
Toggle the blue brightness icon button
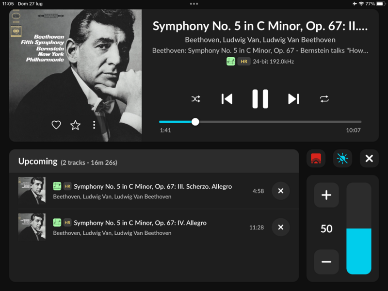point(342,159)
